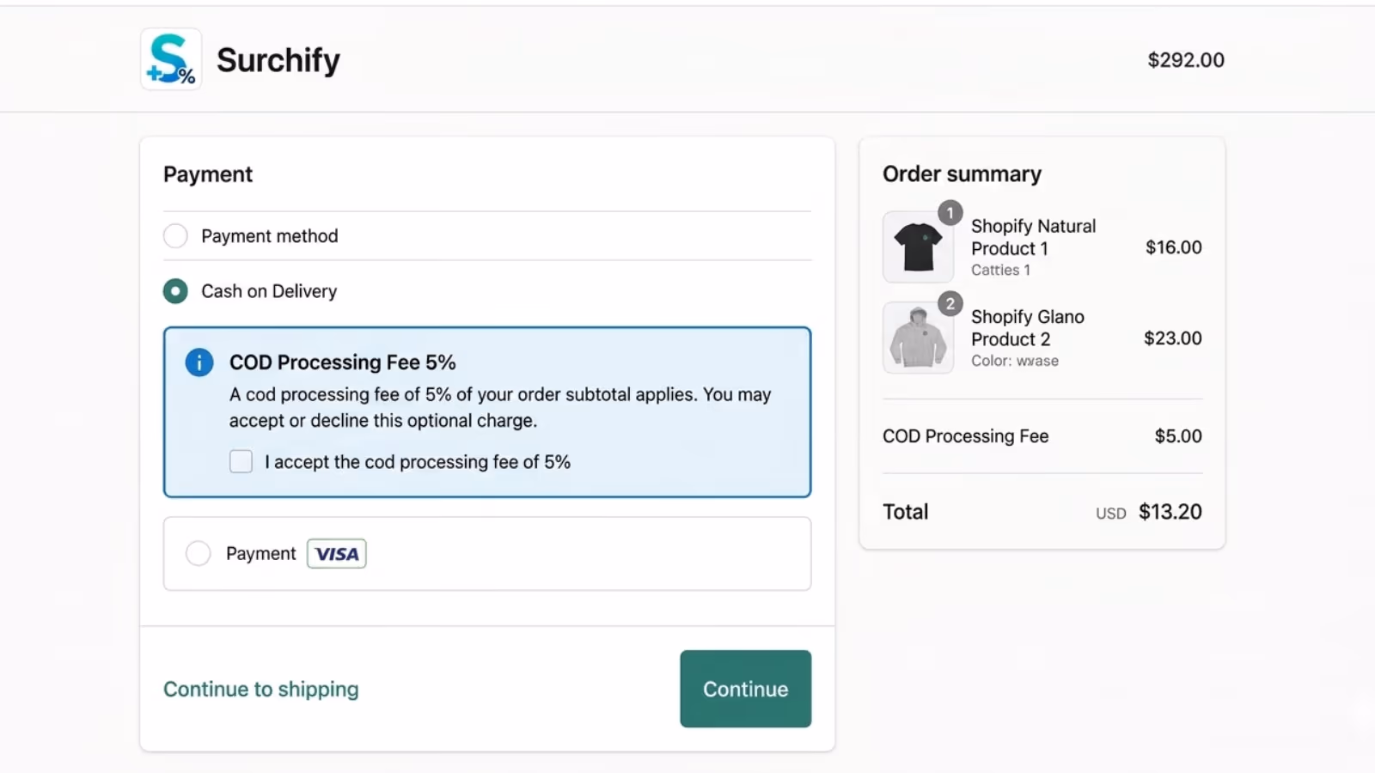
Task: Open the gray hoodie product thumbnail
Action: (918, 338)
